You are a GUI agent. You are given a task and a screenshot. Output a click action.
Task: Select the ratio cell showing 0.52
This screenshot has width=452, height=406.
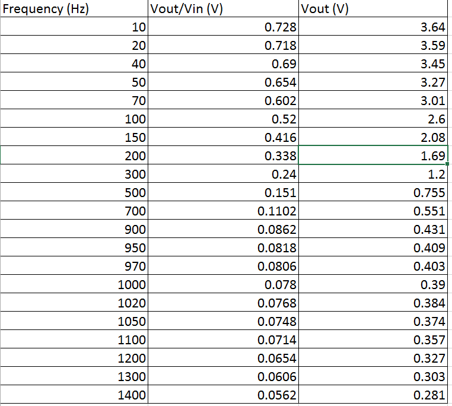(x=223, y=119)
